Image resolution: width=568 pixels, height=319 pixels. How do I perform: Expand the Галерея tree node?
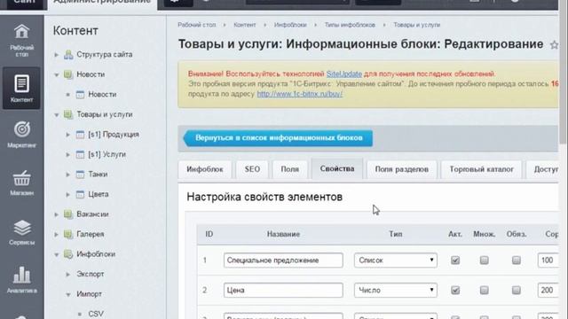[x=57, y=234]
